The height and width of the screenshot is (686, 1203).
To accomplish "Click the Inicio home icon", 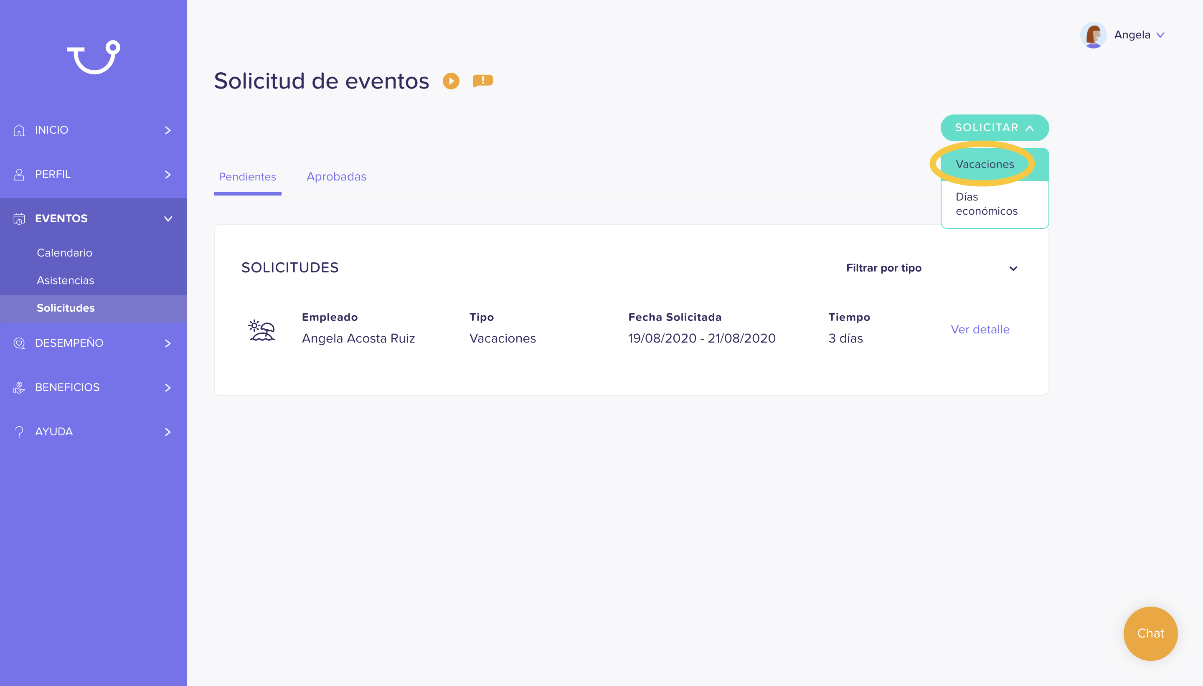I will click(19, 130).
